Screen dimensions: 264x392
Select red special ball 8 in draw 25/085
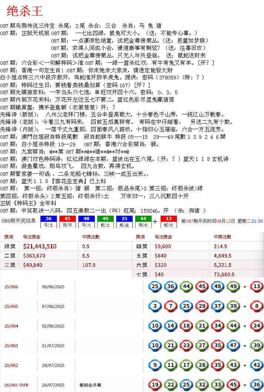pos(256,306)
